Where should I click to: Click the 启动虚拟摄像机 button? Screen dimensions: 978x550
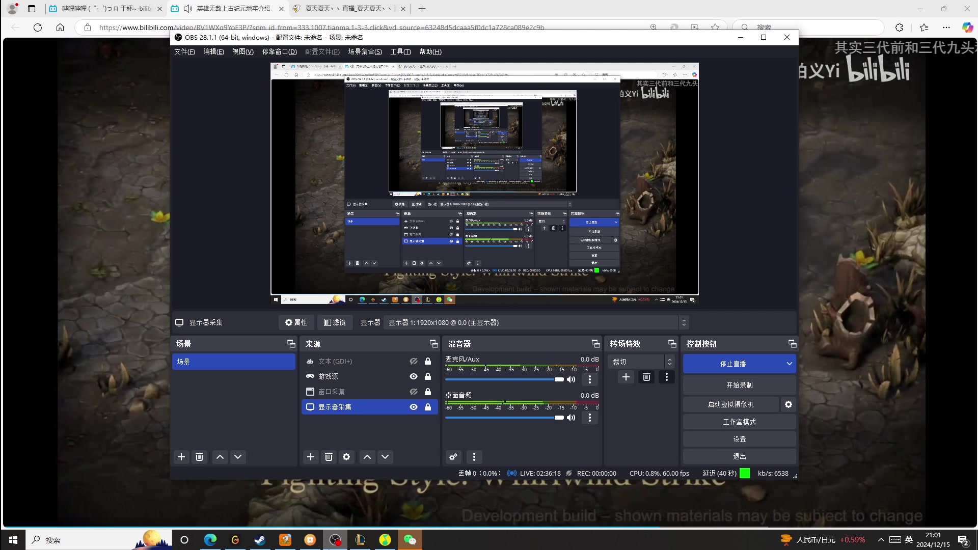coord(731,404)
